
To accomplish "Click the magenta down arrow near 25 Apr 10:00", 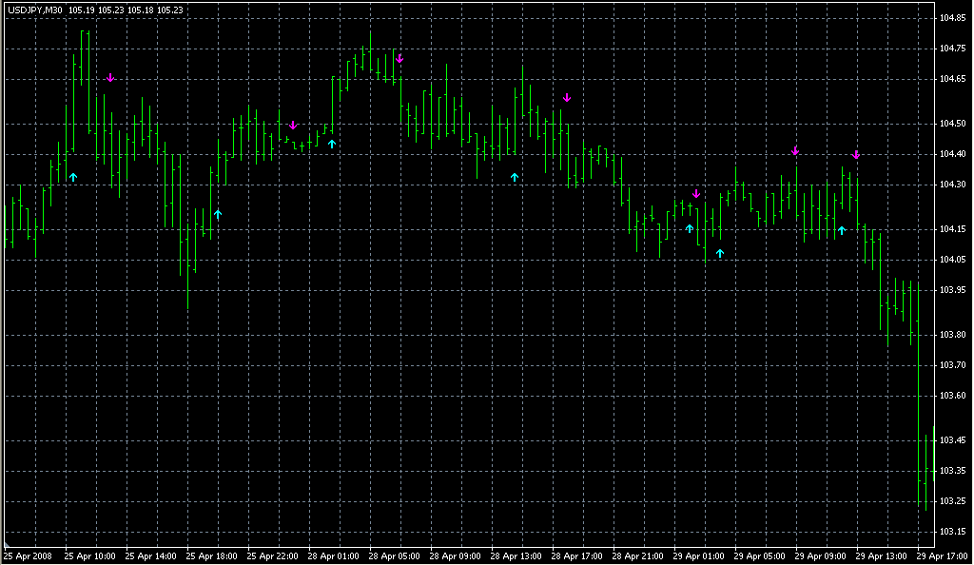I will click(x=110, y=78).
